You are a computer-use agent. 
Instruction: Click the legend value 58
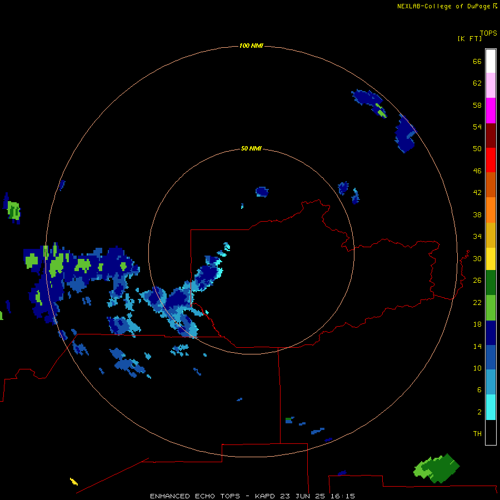[x=477, y=105]
